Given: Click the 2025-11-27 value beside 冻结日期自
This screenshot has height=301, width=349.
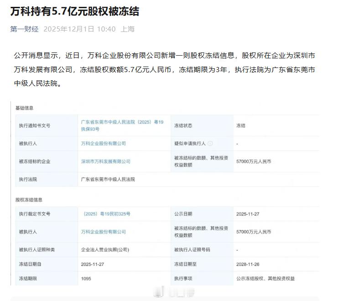Looking at the screenshot, I should click(92, 265).
